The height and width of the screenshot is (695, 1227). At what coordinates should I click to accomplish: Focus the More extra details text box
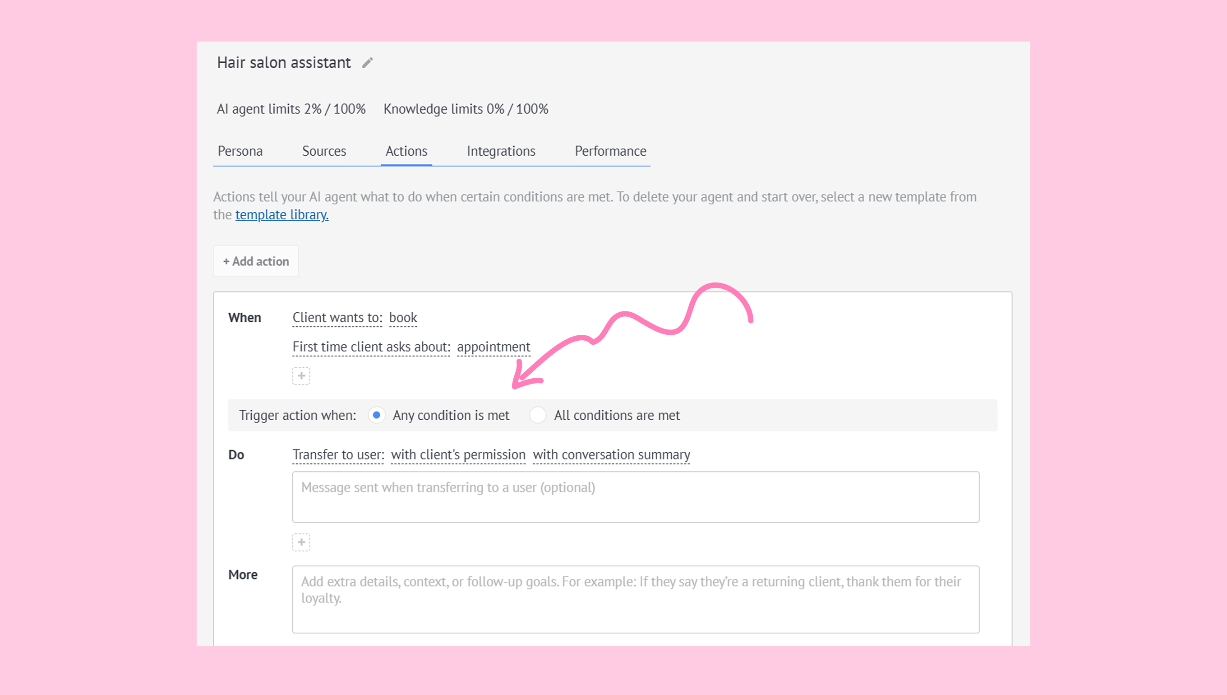[636, 599]
